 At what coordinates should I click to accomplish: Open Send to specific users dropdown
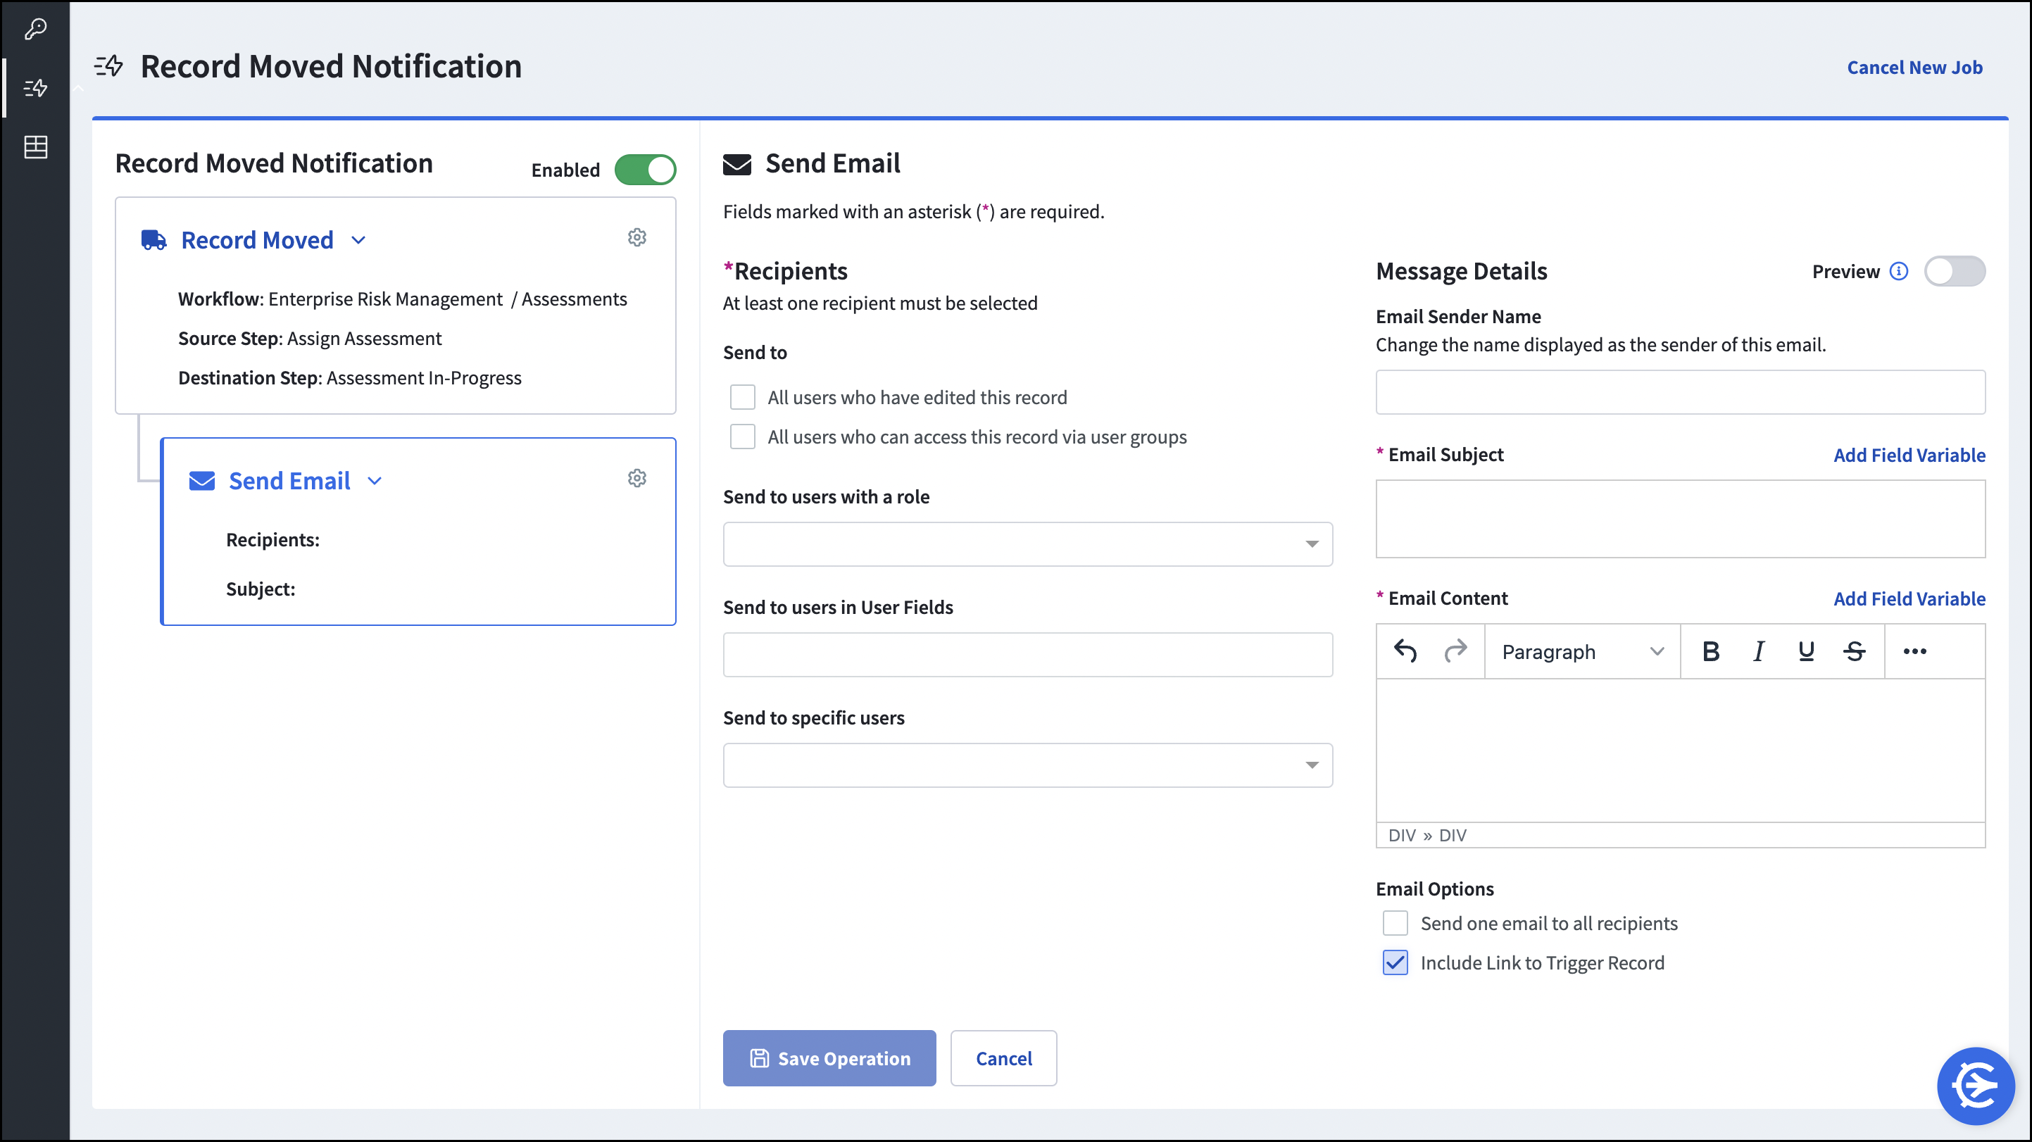pos(1027,764)
